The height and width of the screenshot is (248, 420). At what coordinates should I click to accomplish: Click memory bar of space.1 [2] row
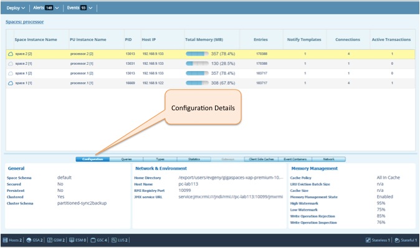coord(197,74)
